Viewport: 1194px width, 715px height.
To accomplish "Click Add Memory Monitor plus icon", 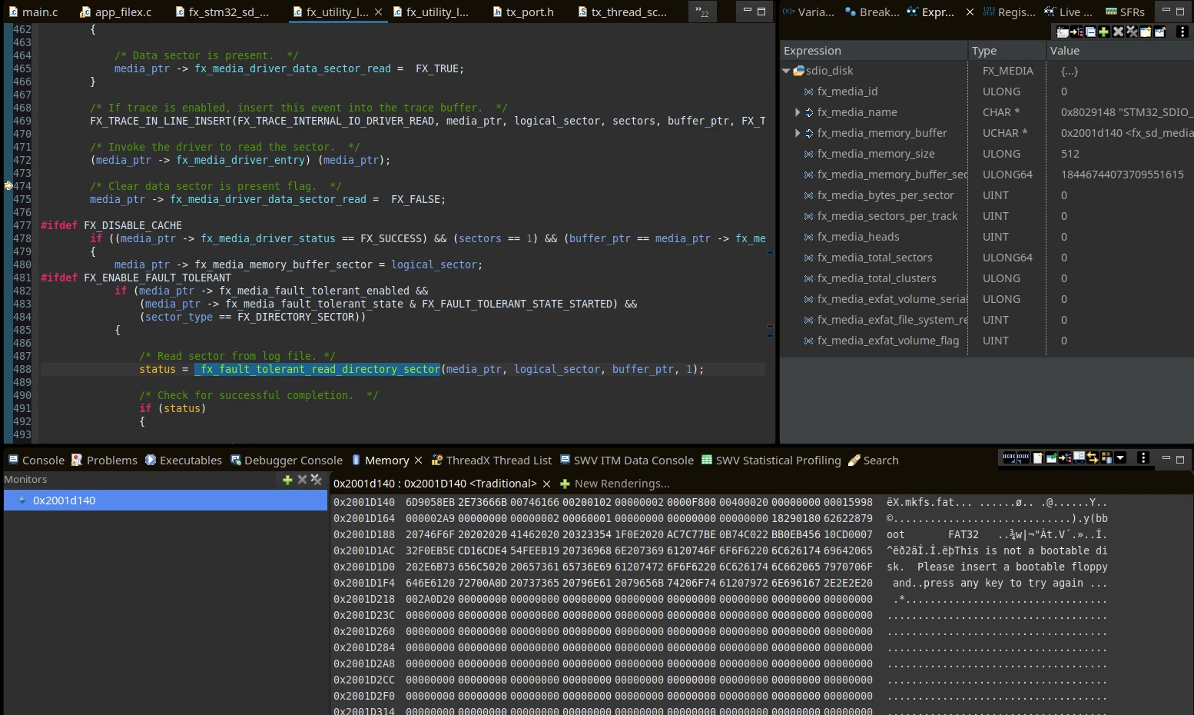I will coord(287,479).
